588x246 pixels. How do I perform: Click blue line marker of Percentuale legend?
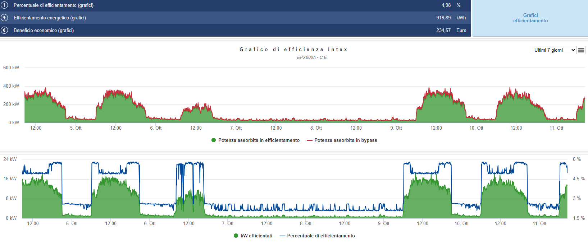click(282, 236)
